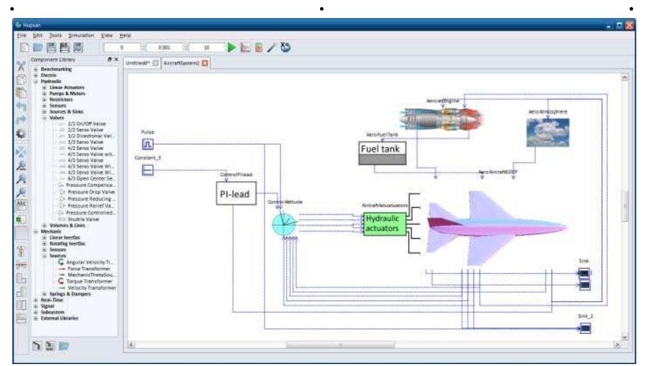Switch library to list view icon at bottom
Screen dimensions: 647x366
point(50,345)
